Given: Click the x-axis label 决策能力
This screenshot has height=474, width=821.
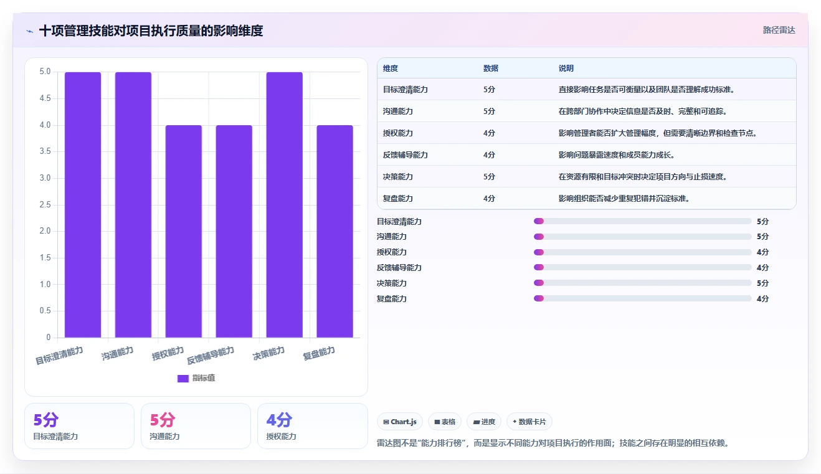Looking at the screenshot, I should 268,354.
